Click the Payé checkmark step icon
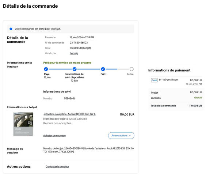This screenshot has height=175, width=206. pyautogui.click(x=46, y=69)
